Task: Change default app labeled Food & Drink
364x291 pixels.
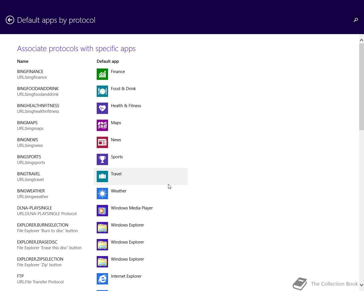Action: (123, 89)
